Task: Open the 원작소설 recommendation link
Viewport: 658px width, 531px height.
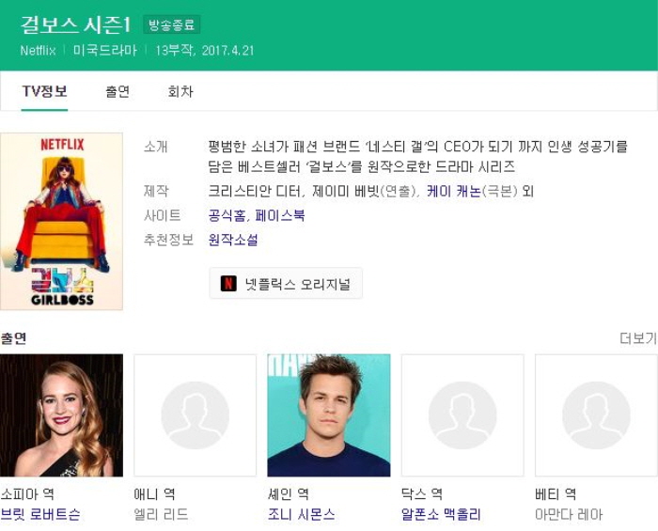Action: coord(233,240)
